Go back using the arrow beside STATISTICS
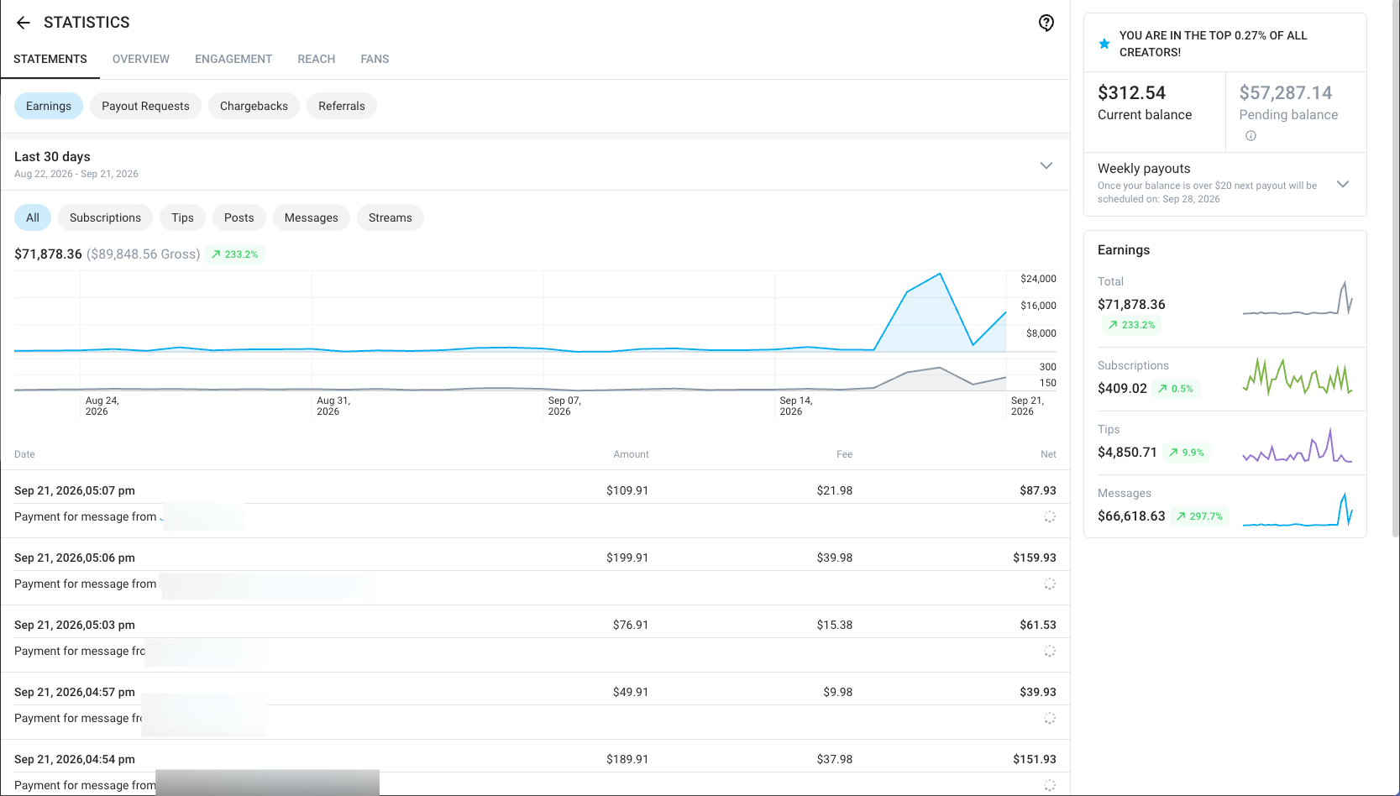 pyautogui.click(x=24, y=23)
